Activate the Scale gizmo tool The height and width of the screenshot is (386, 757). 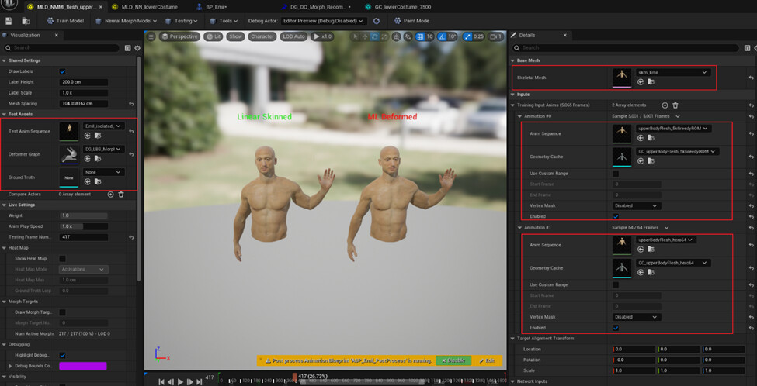384,36
